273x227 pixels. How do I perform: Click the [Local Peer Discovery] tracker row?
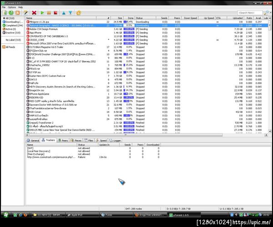click(x=93, y=151)
